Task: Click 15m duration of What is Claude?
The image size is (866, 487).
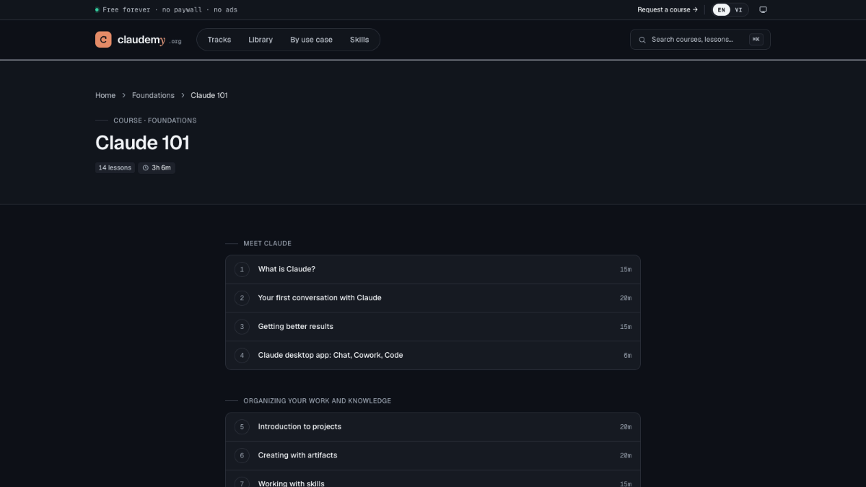Action: pos(626,269)
